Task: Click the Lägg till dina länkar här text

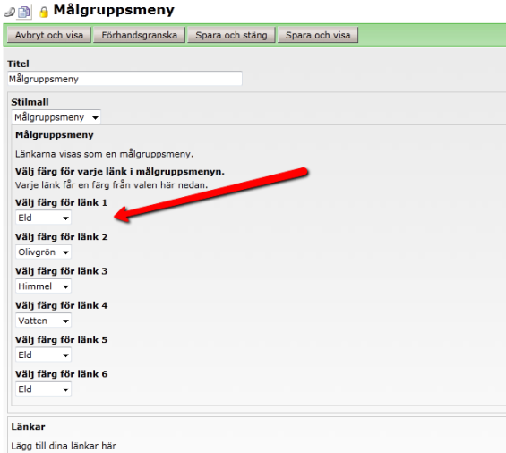Action: pyautogui.click(x=64, y=446)
